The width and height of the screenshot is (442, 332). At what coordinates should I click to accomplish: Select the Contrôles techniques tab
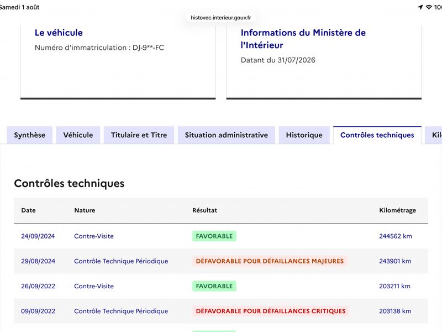[377, 135]
